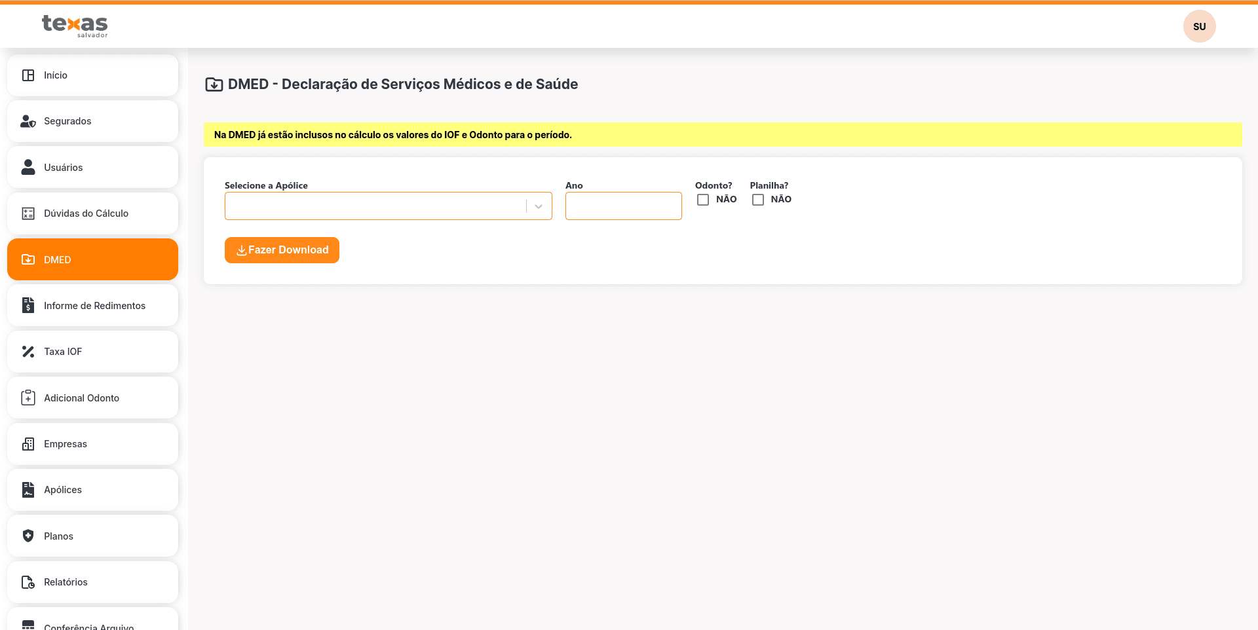Enable the Planilha? checkbox
This screenshot has width=1258, height=630.
(758, 200)
